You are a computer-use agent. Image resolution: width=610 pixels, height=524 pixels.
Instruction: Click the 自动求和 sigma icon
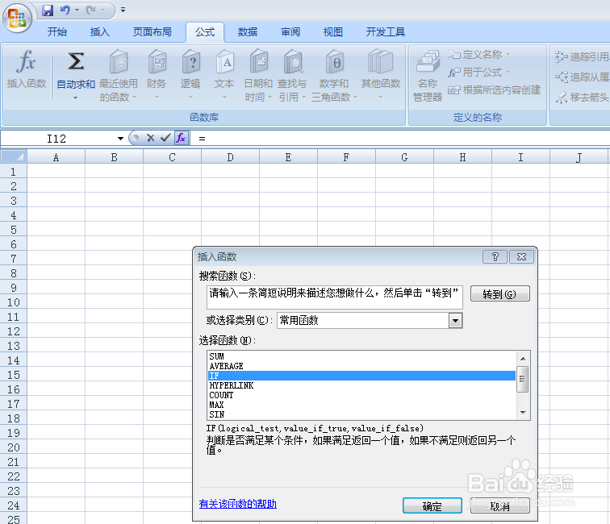[76, 62]
